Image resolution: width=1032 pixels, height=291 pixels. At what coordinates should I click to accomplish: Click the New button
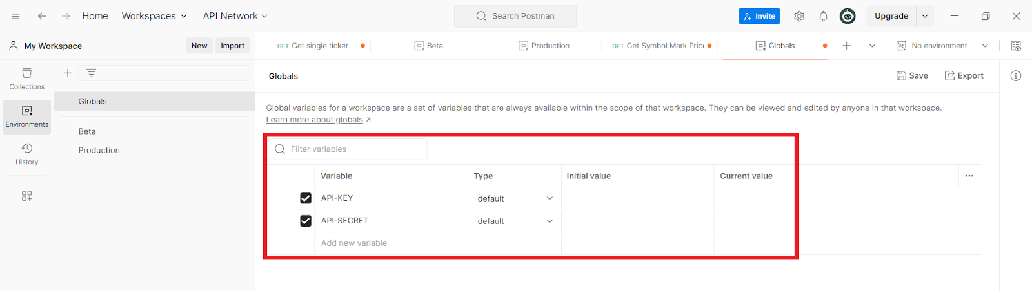coord(199,46)
